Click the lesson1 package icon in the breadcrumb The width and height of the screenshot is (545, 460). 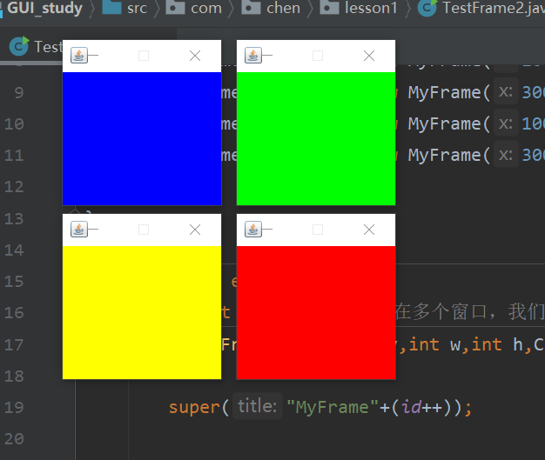(329, 7)
